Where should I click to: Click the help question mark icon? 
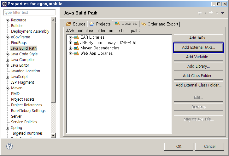pyautogui.click(x=9, y=146)
